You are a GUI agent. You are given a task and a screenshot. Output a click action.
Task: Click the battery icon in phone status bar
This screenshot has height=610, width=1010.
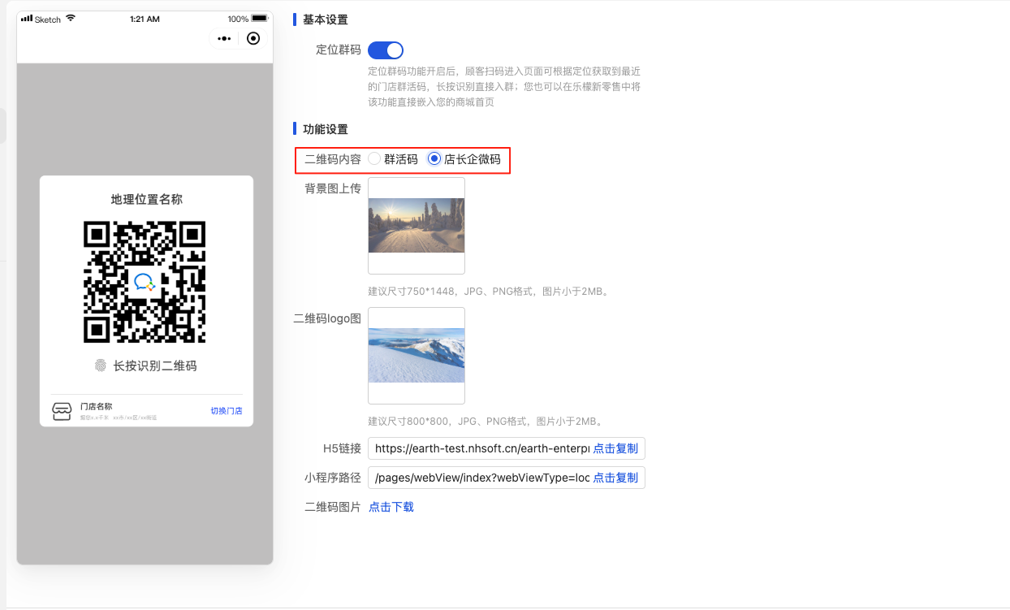[260, 19]
